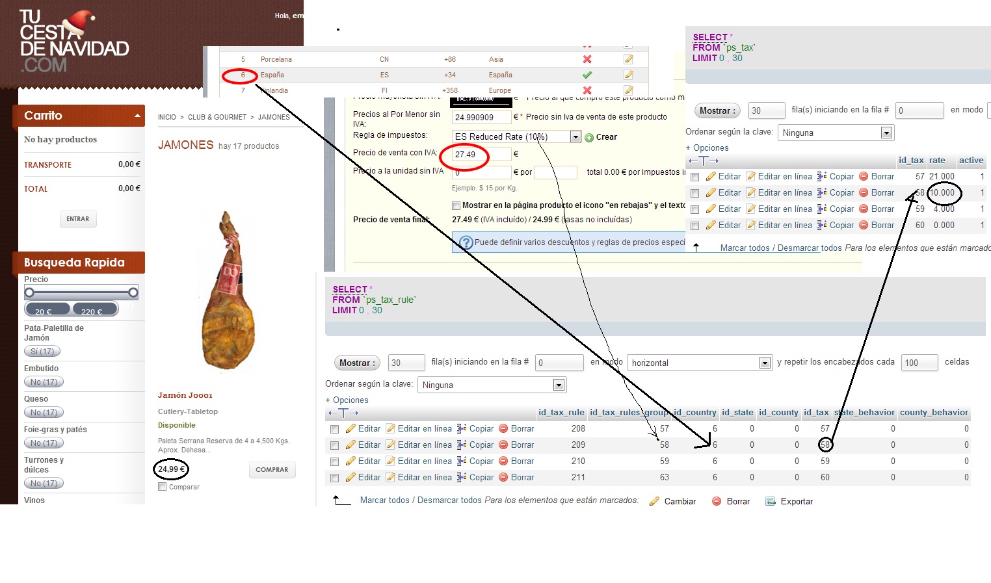
Task: Click the green Crear tax rule icon
Action: 589,137
